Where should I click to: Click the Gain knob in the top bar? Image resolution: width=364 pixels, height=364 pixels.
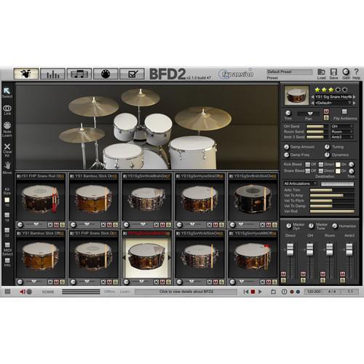(346, 71)
